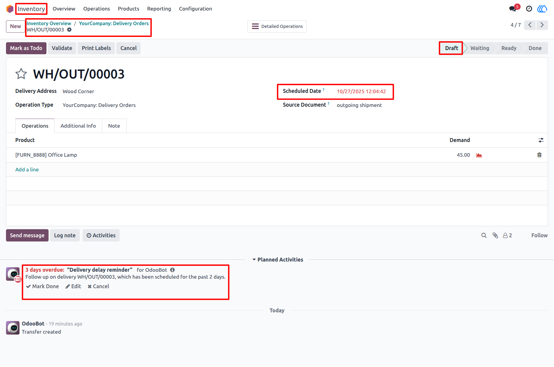Click Follow in the chatter

(x=539, y=235)
